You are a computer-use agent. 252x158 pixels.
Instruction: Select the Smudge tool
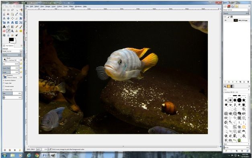(12, 35)
